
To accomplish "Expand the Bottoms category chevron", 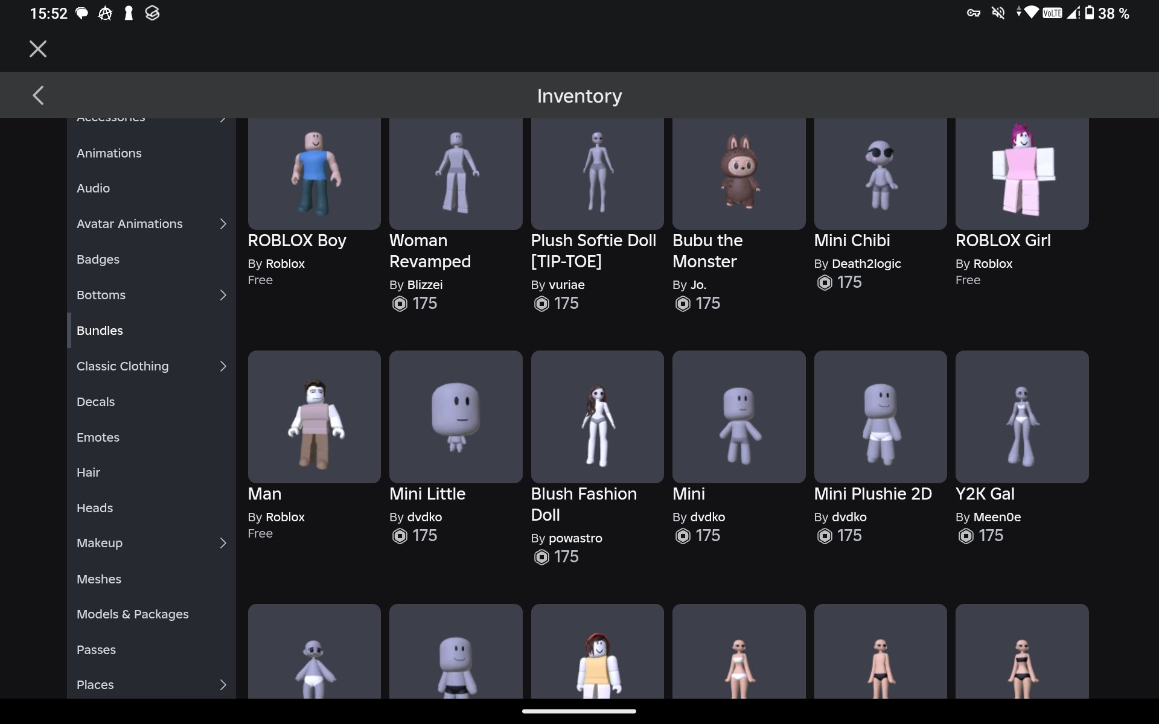I will (223, 295).
